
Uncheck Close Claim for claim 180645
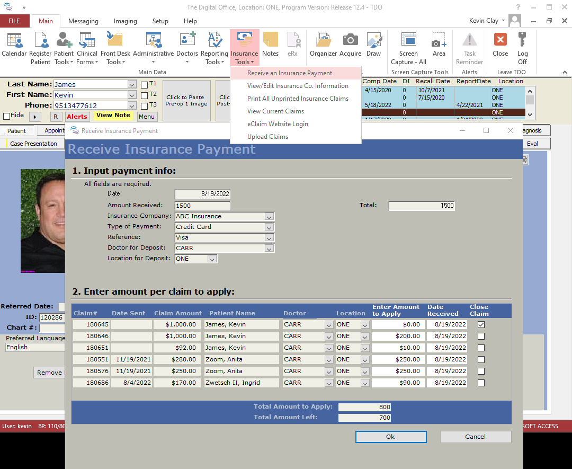click(x=481, y=324)
